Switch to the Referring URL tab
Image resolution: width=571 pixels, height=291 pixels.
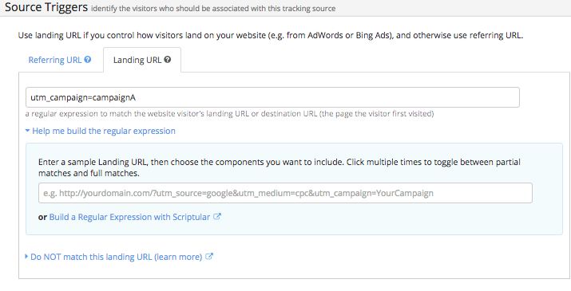[55, 60]
